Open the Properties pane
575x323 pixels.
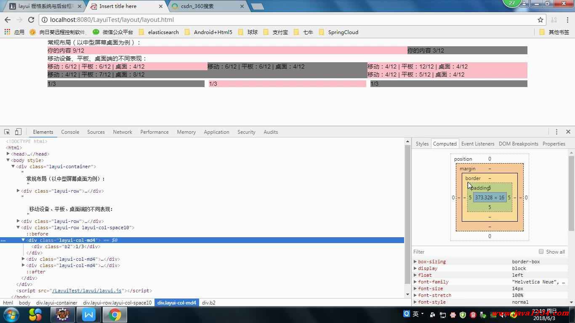[x=554, y=143]
